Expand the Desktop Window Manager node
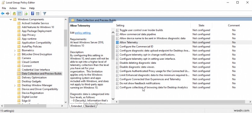The width and height of the screenshot is (252, 113). pos(15,85)
